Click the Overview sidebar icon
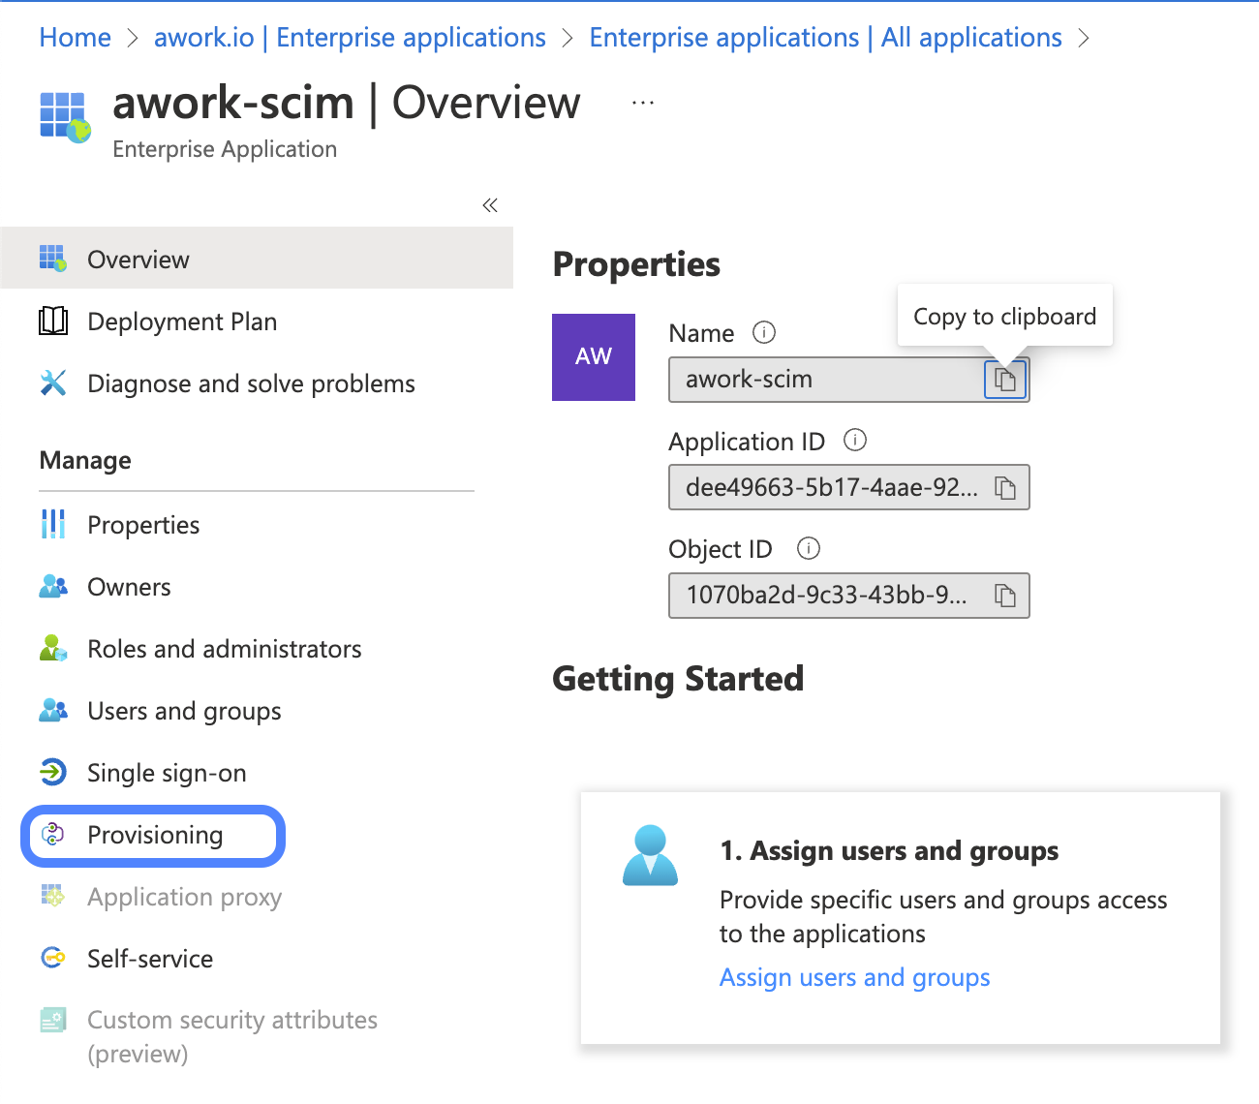This screenshot has width=1259, height=1104. point(53,259)
